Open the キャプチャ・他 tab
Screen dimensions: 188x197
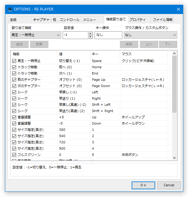pyautogui.click(x=44, y=20)
